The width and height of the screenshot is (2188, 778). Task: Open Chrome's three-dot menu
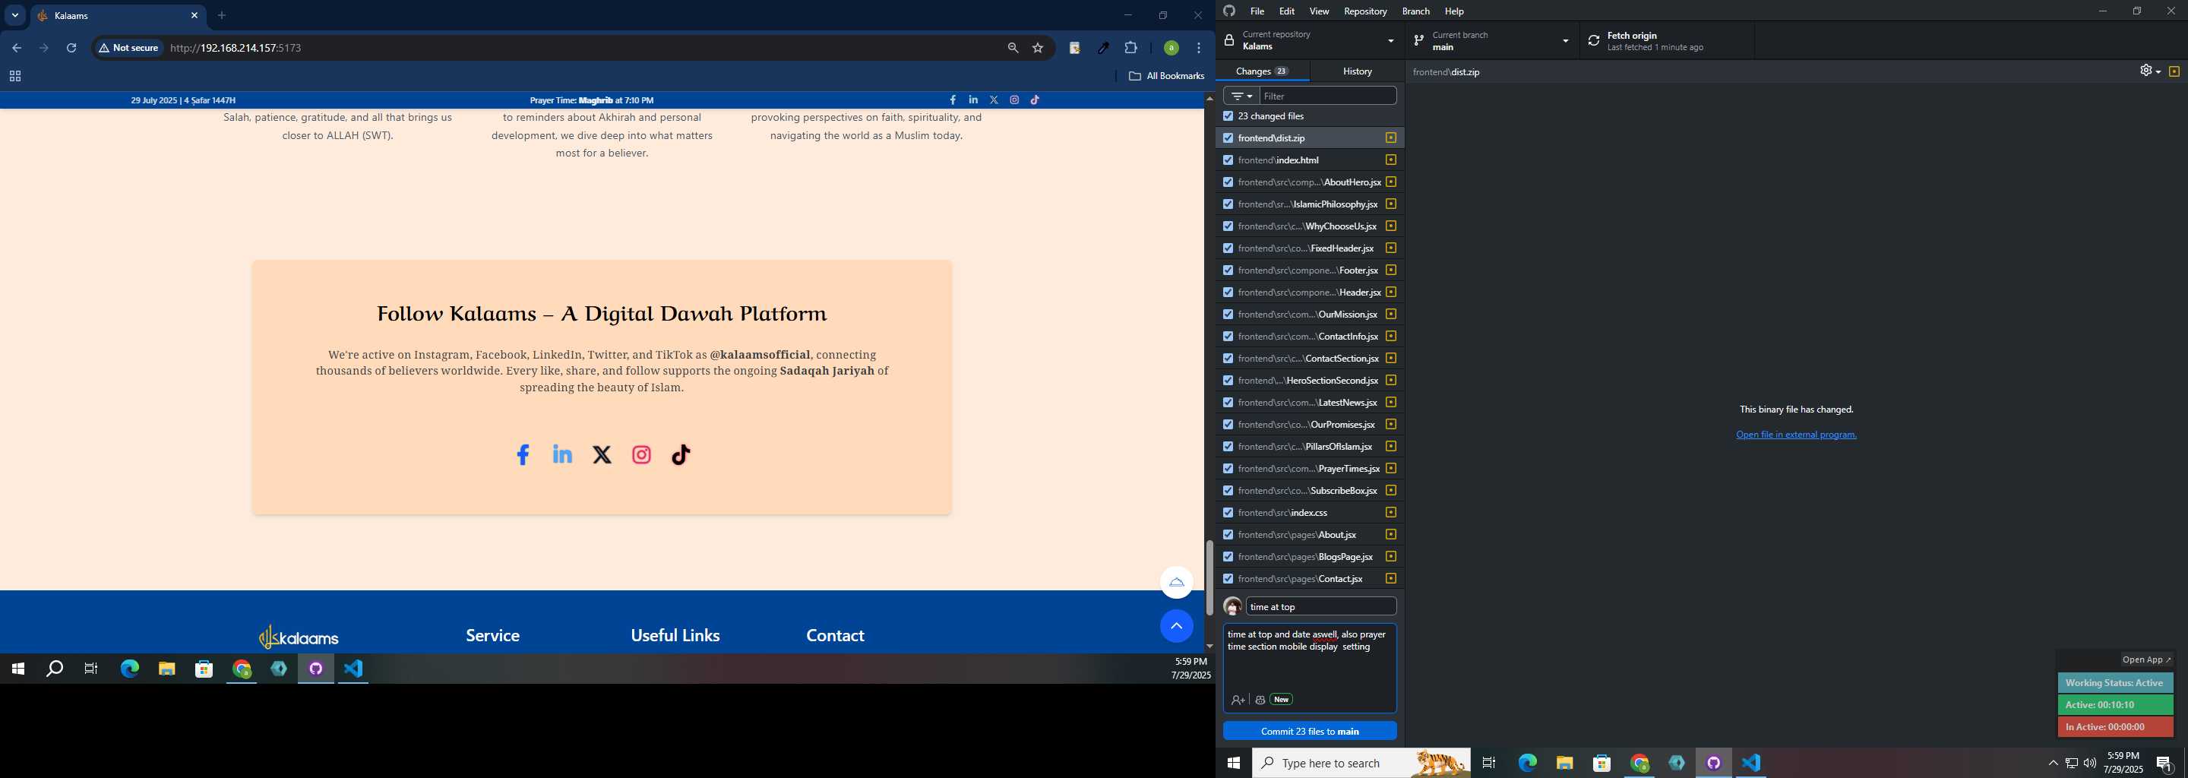pyautogui.click(x=1199, y=49)
